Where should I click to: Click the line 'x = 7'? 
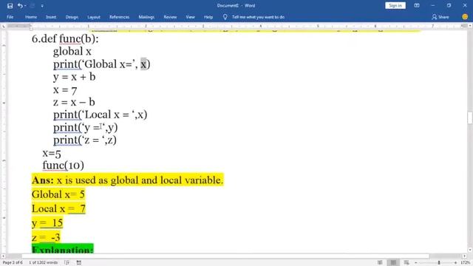(x=65, y=90)
